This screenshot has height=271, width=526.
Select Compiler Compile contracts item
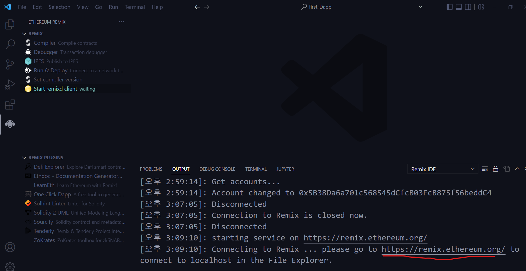point(75,43)
